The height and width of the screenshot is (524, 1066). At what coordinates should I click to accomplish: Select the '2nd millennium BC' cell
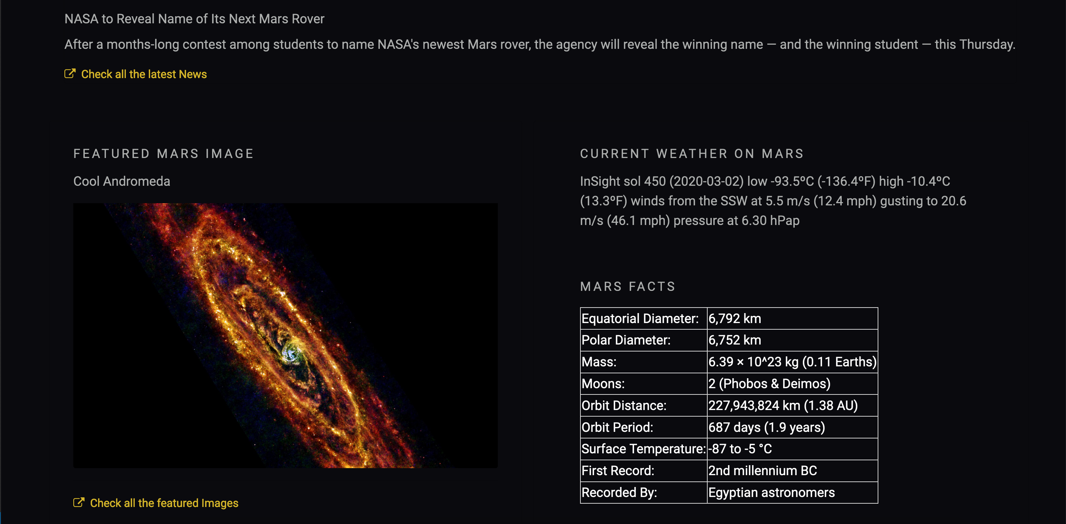(792, 471)
